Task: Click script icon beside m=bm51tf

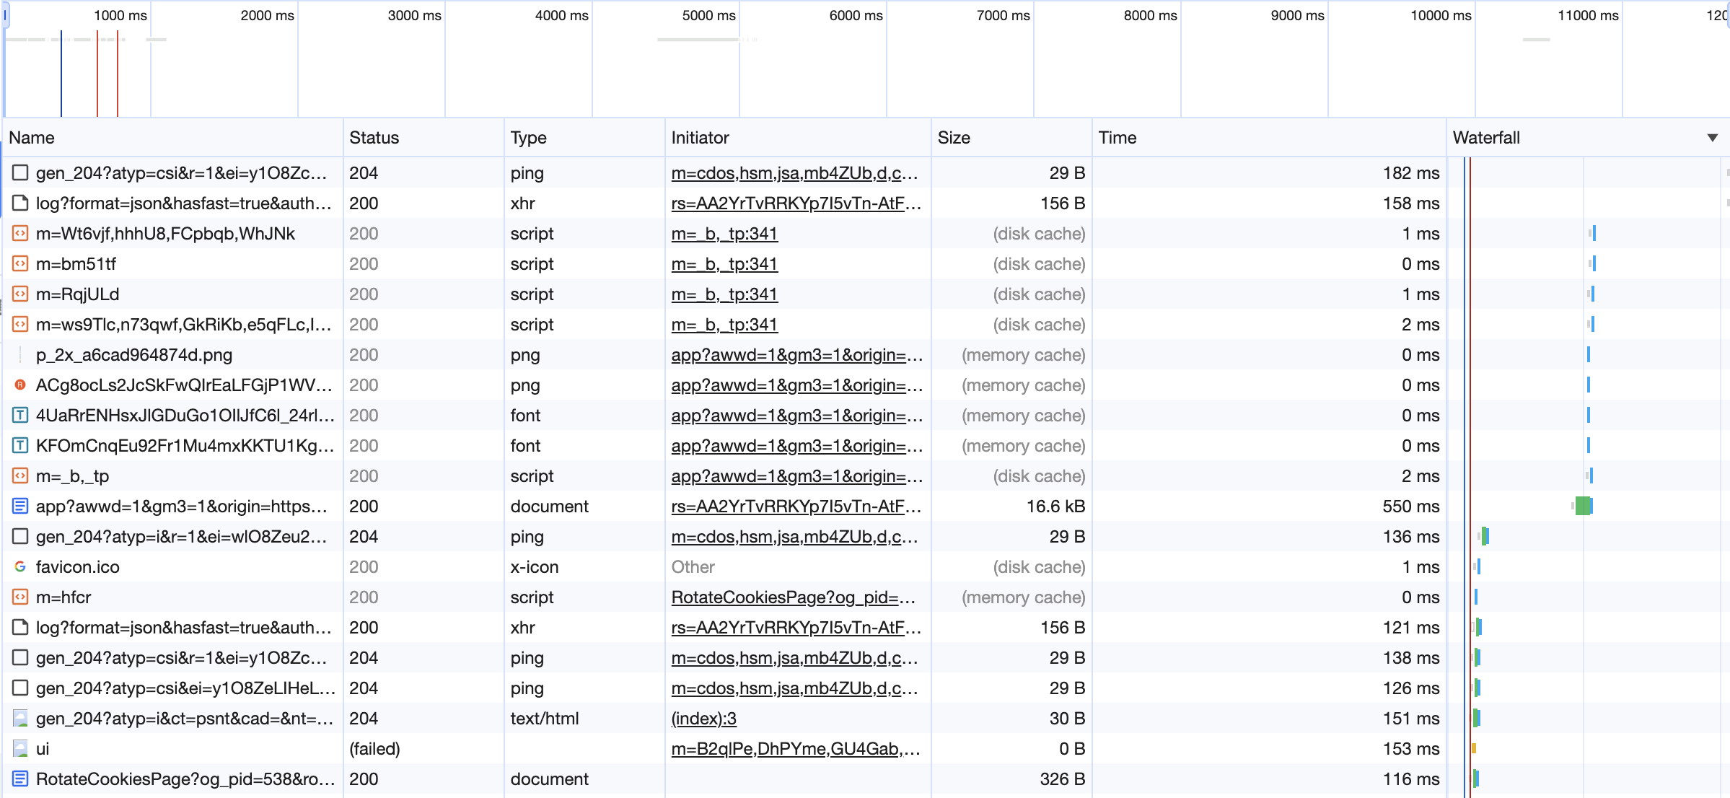Action: coord(20,264)
